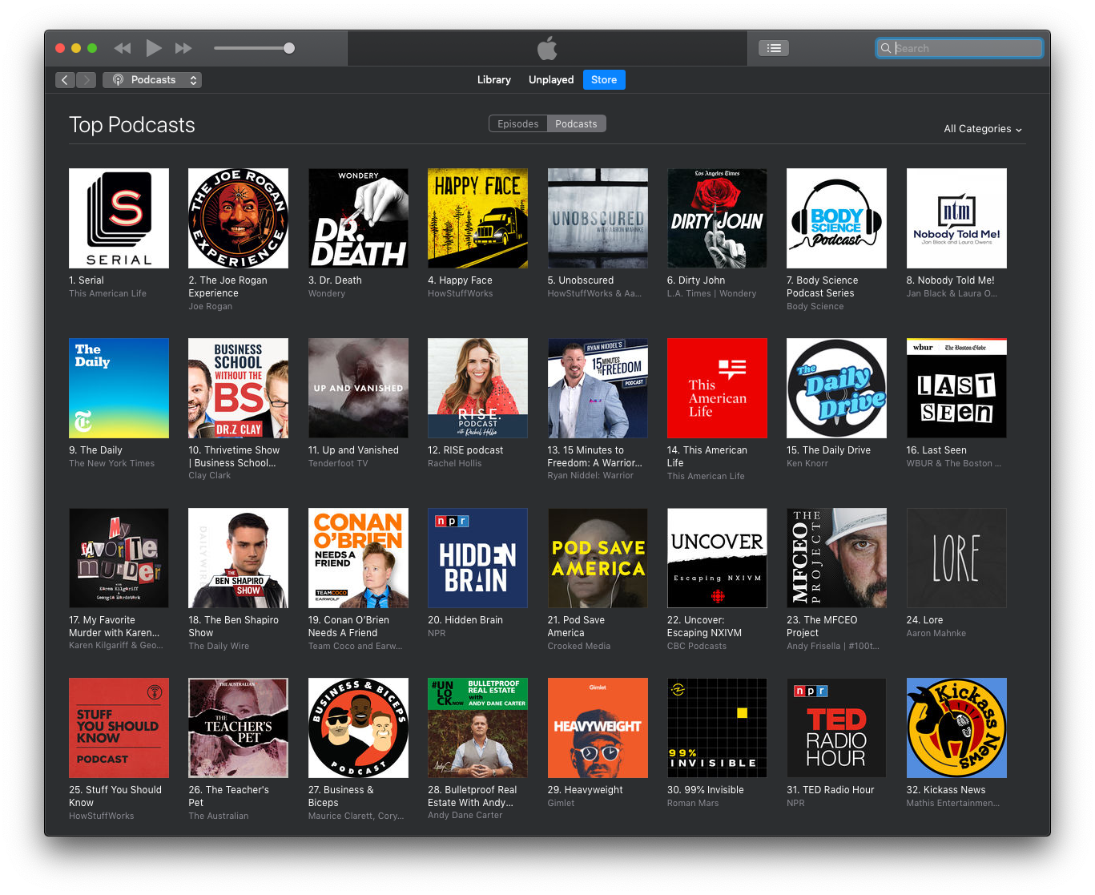
Task: Open Uncover Escaping NXIVM artwork
Action: 717,558
